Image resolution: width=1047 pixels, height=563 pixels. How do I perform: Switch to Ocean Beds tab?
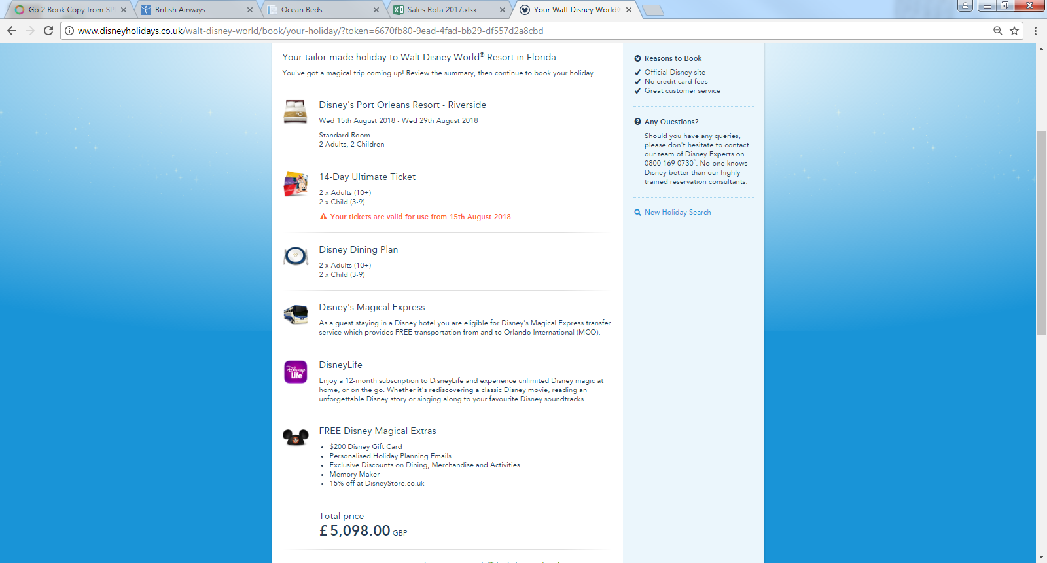(x=323, y=10)
